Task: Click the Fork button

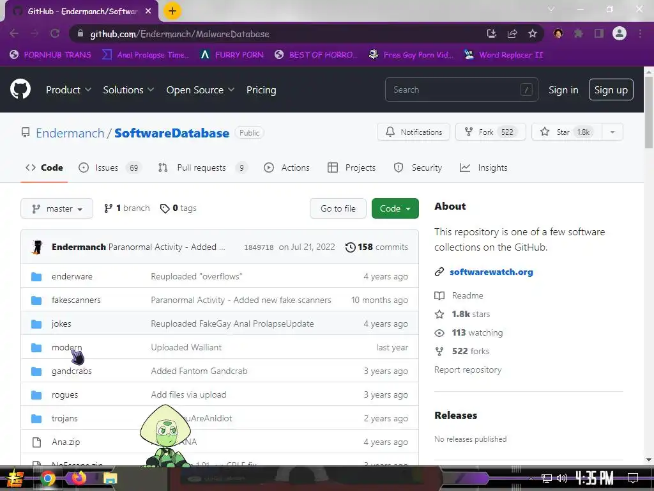Action: pos(490,132)
